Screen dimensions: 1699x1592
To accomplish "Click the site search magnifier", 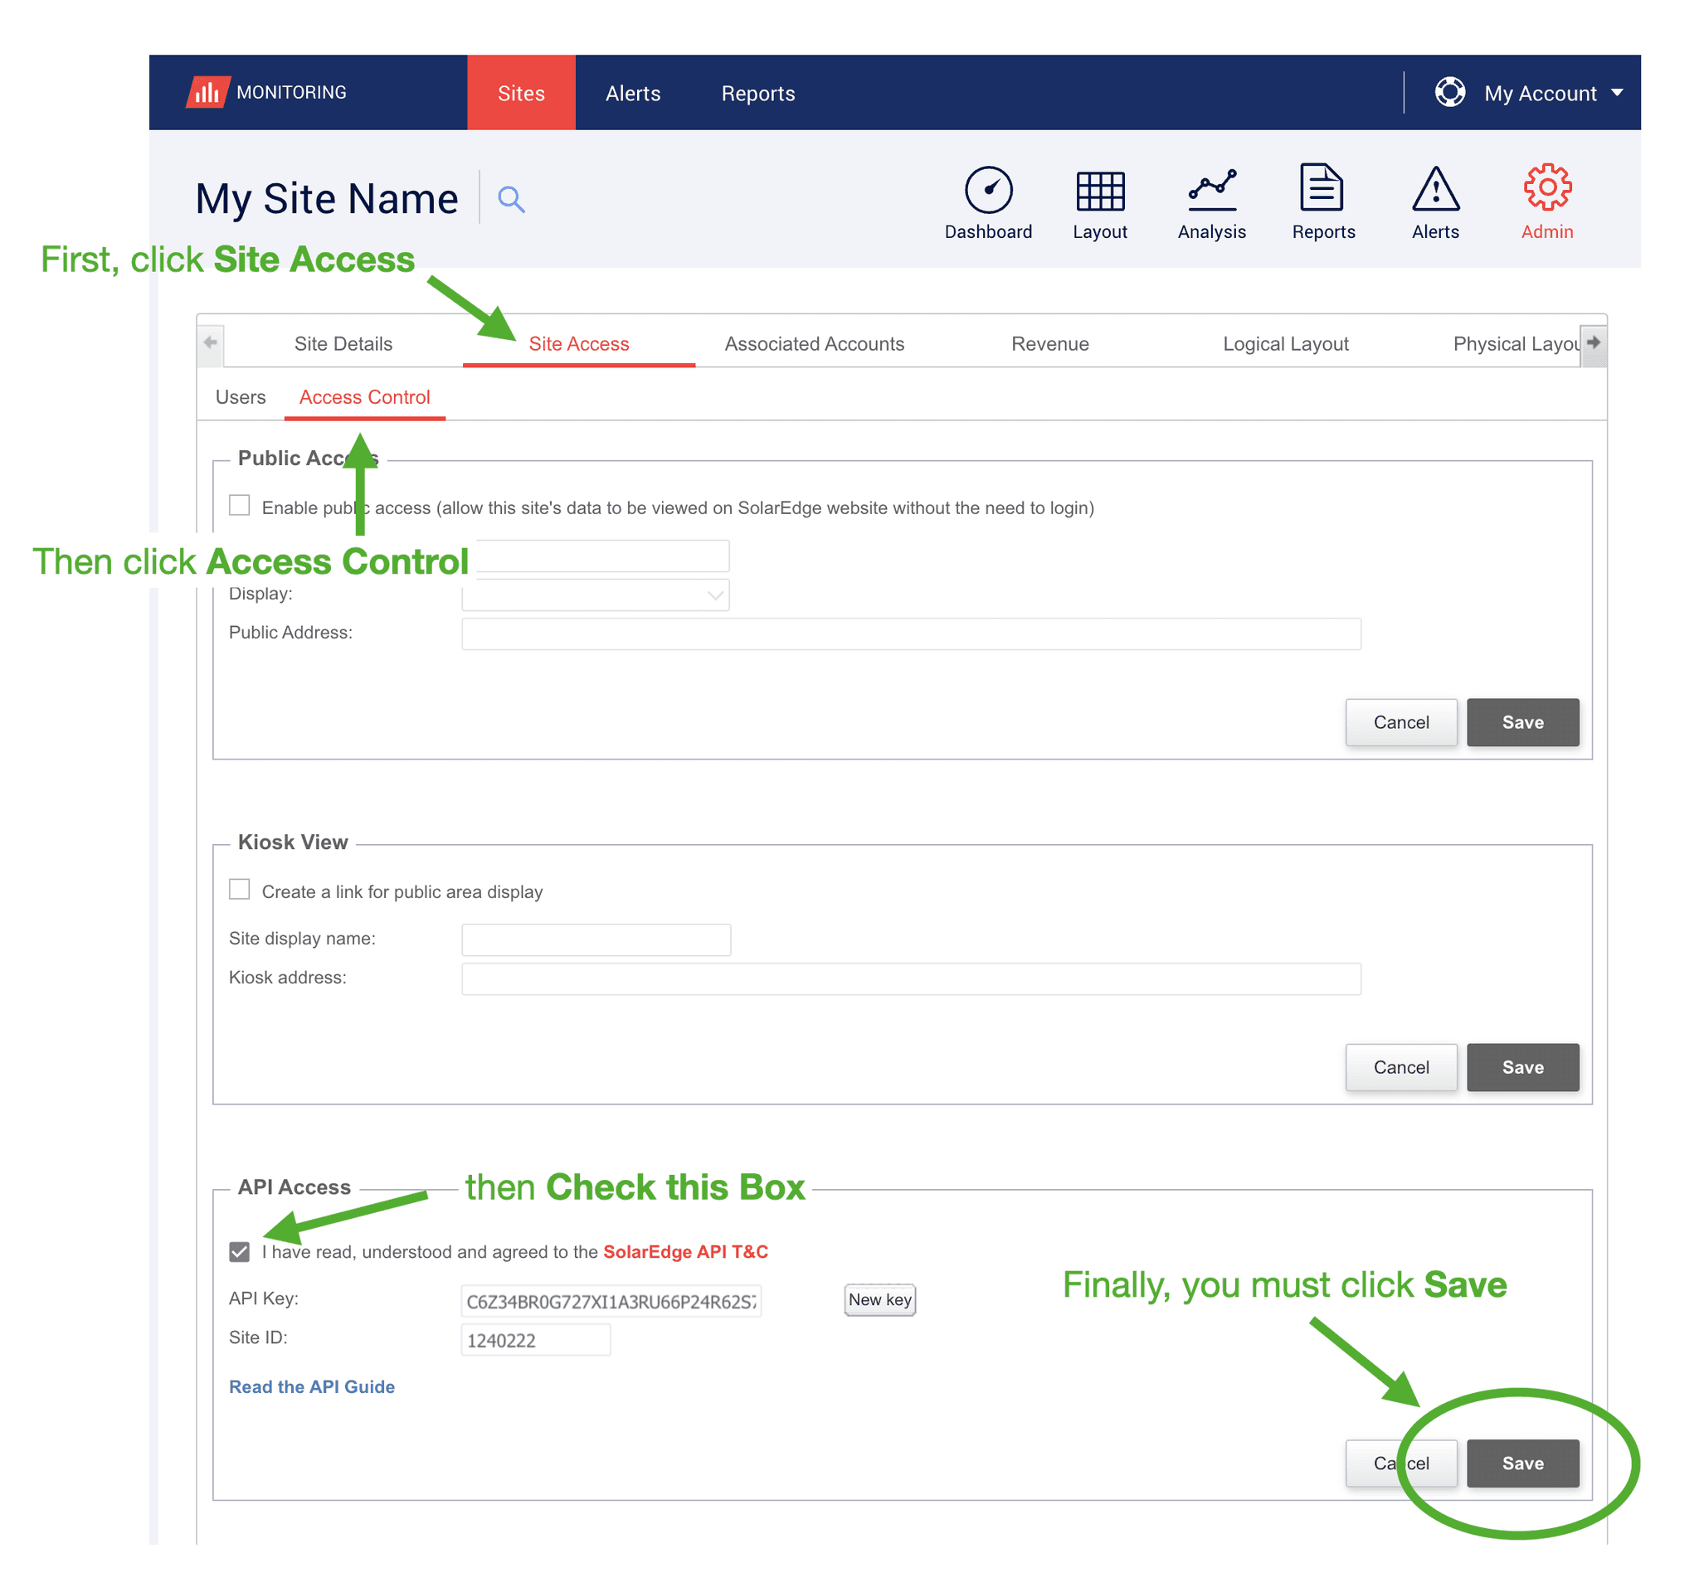I will click(x=512, y=198).
